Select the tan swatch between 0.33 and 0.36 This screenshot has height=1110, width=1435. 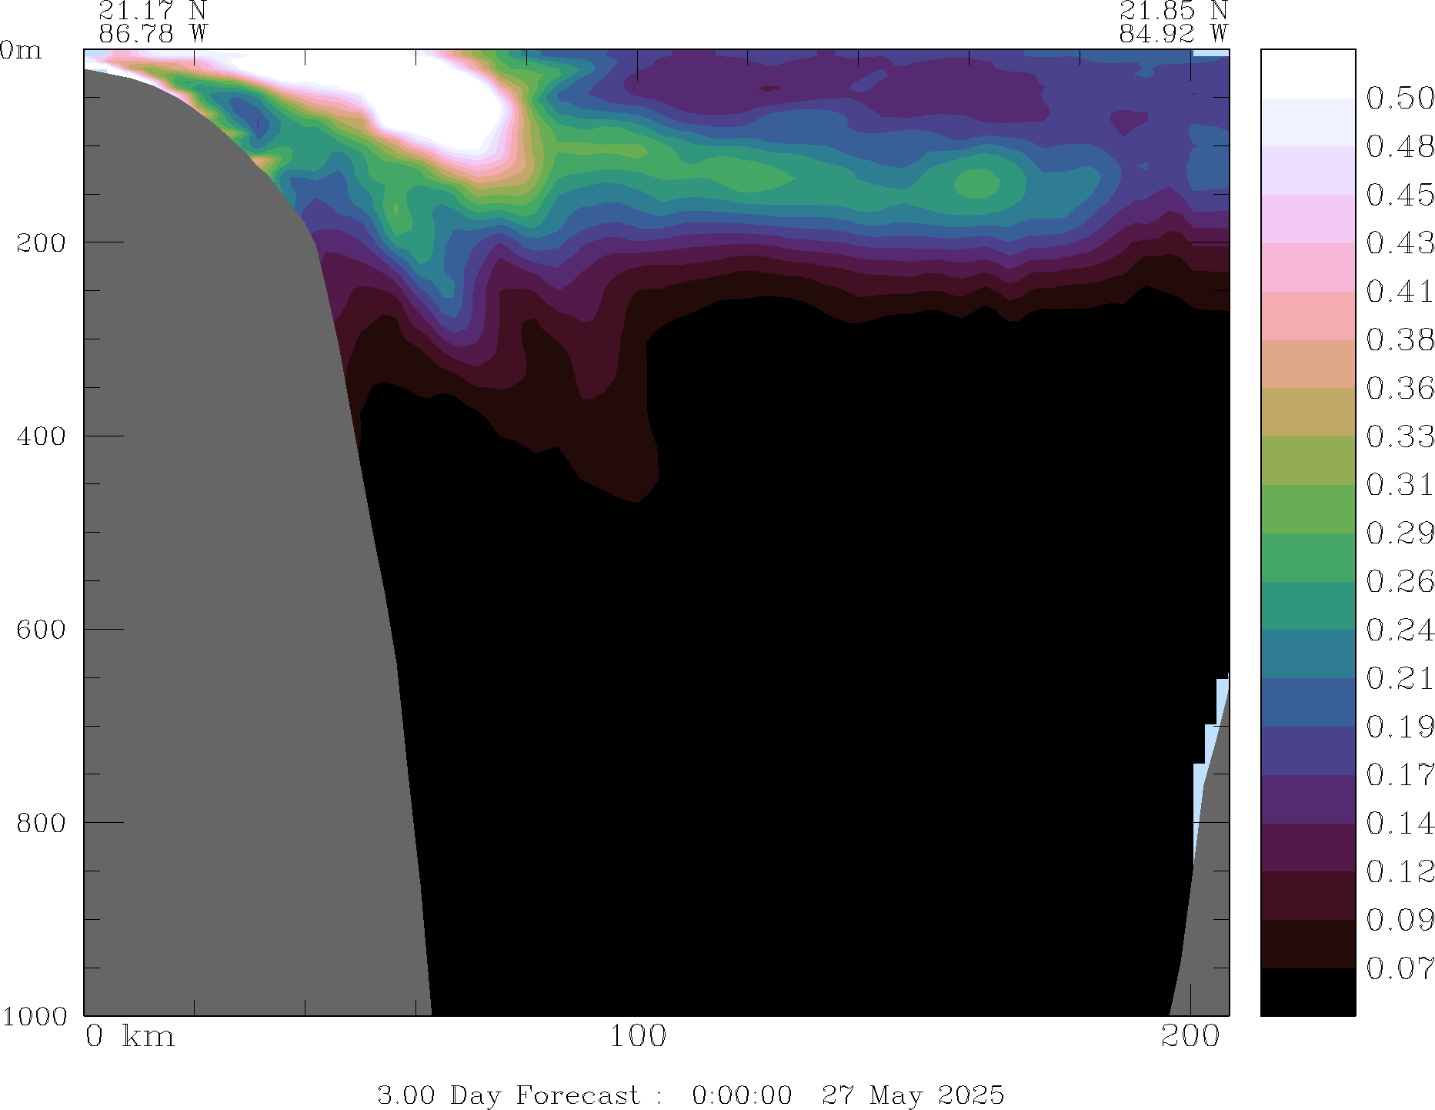[x=1307, y=412]
